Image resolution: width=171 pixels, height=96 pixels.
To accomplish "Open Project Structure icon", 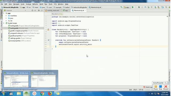I will (x=162, y=7).
